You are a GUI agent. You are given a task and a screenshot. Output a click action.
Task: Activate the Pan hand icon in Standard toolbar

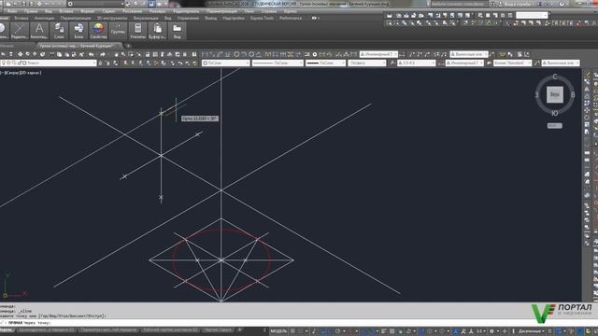click(x=116, y=54)
